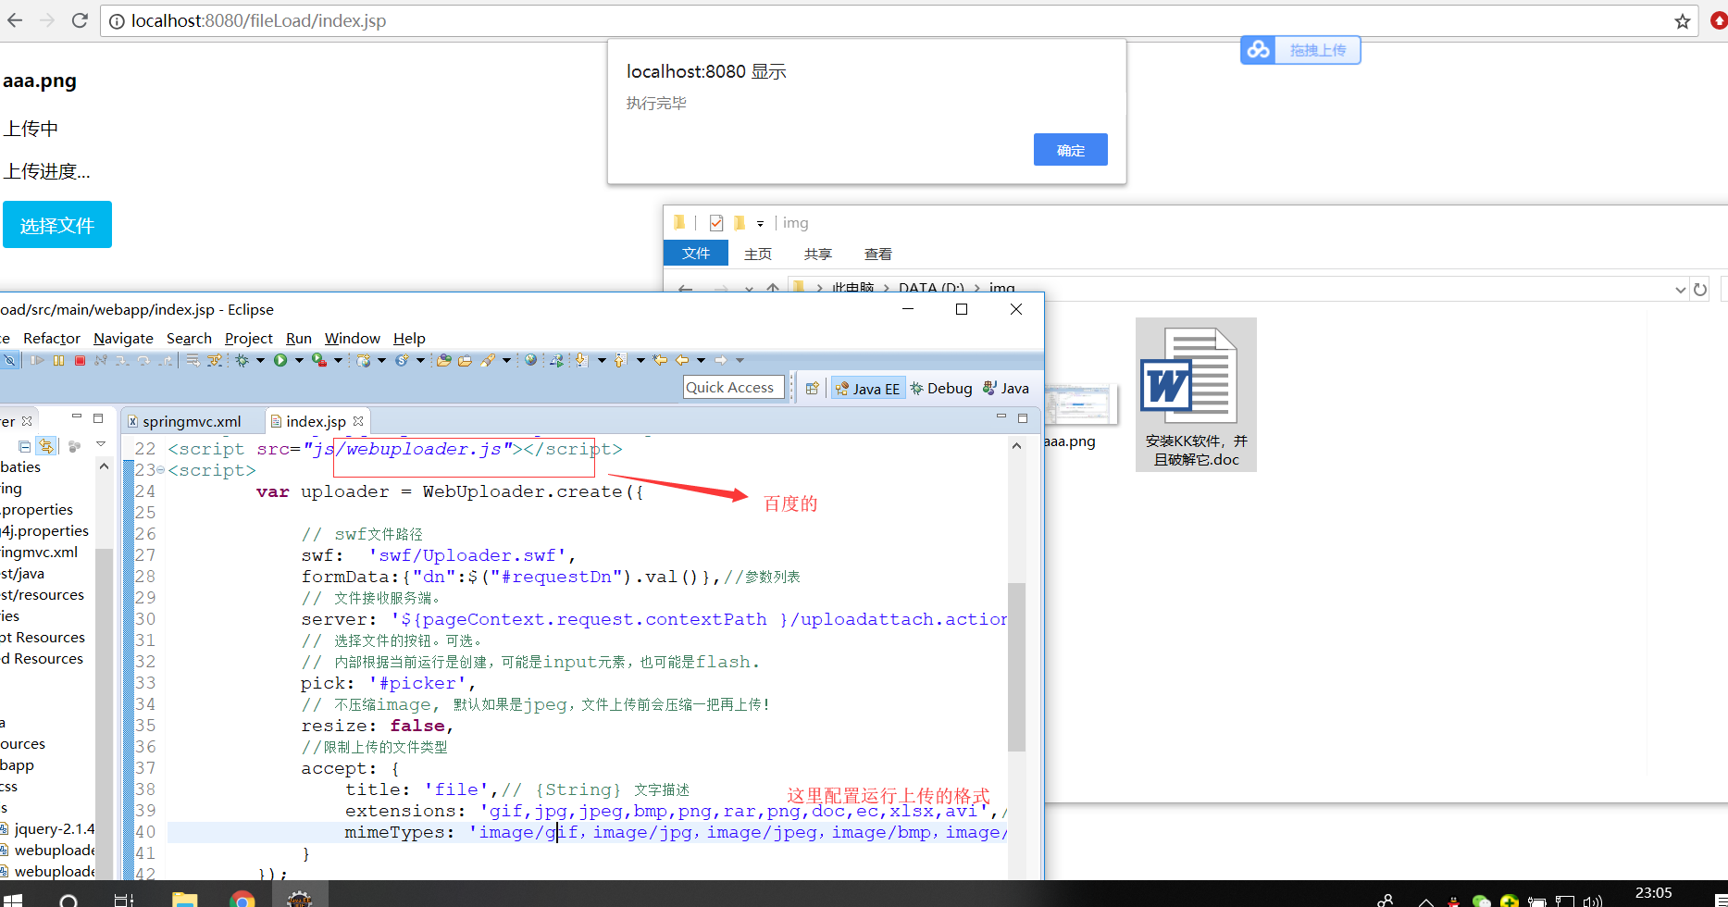Switch to the Java EE perspective
The width and height of the screenshot is (1728, 907).
[867, 389]
